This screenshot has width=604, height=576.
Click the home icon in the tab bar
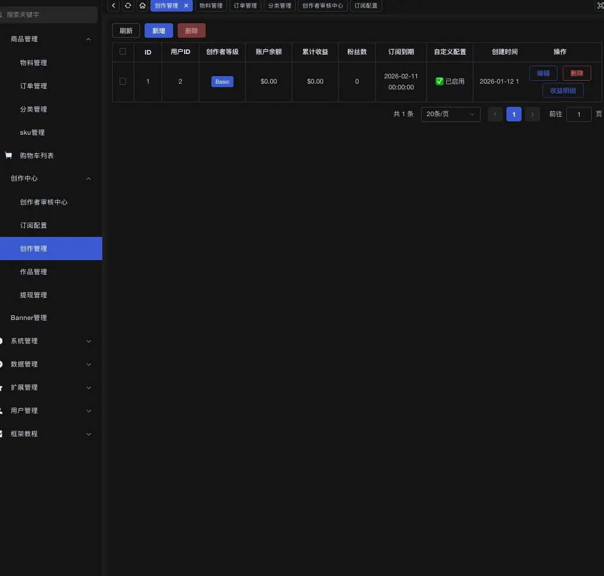click(142, 6)
